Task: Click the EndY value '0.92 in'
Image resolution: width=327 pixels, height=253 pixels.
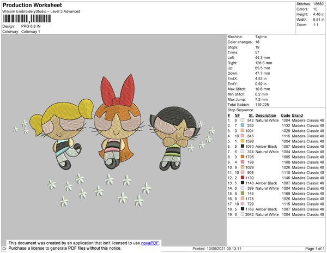Action: tap(261, 84)
